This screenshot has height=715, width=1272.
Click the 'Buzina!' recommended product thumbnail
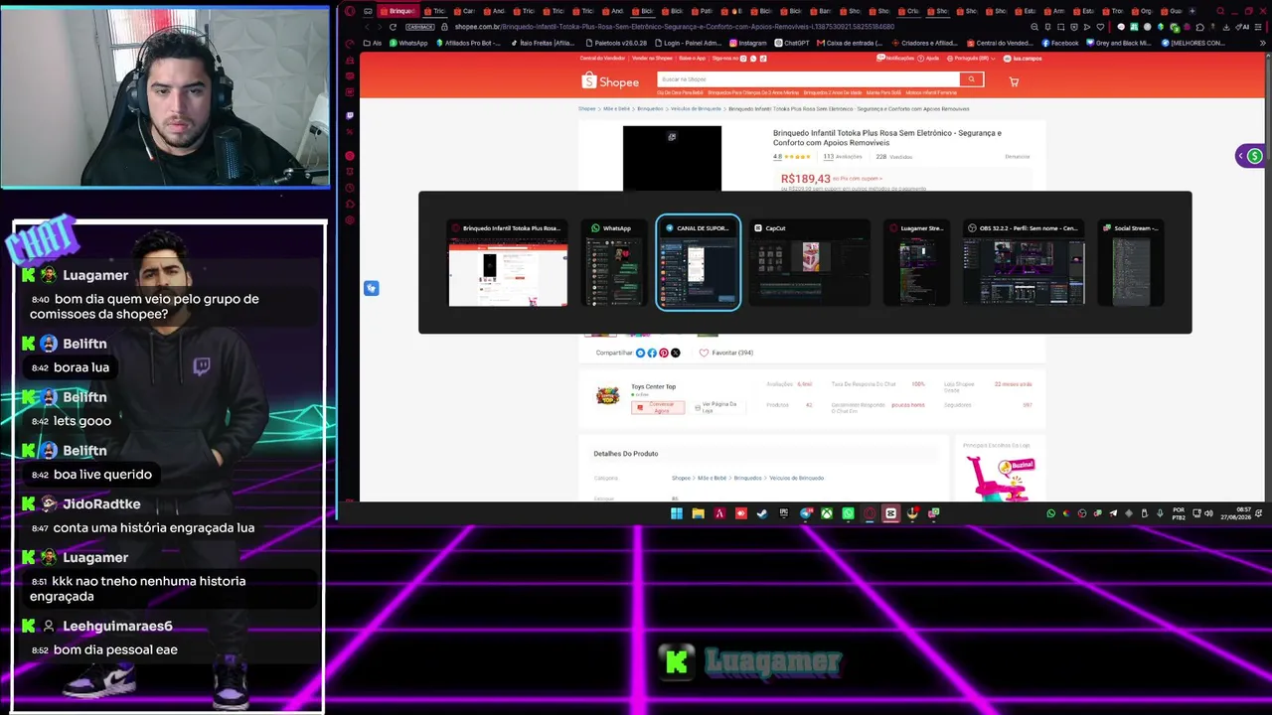pyautogui.click(x=999, y=479)
